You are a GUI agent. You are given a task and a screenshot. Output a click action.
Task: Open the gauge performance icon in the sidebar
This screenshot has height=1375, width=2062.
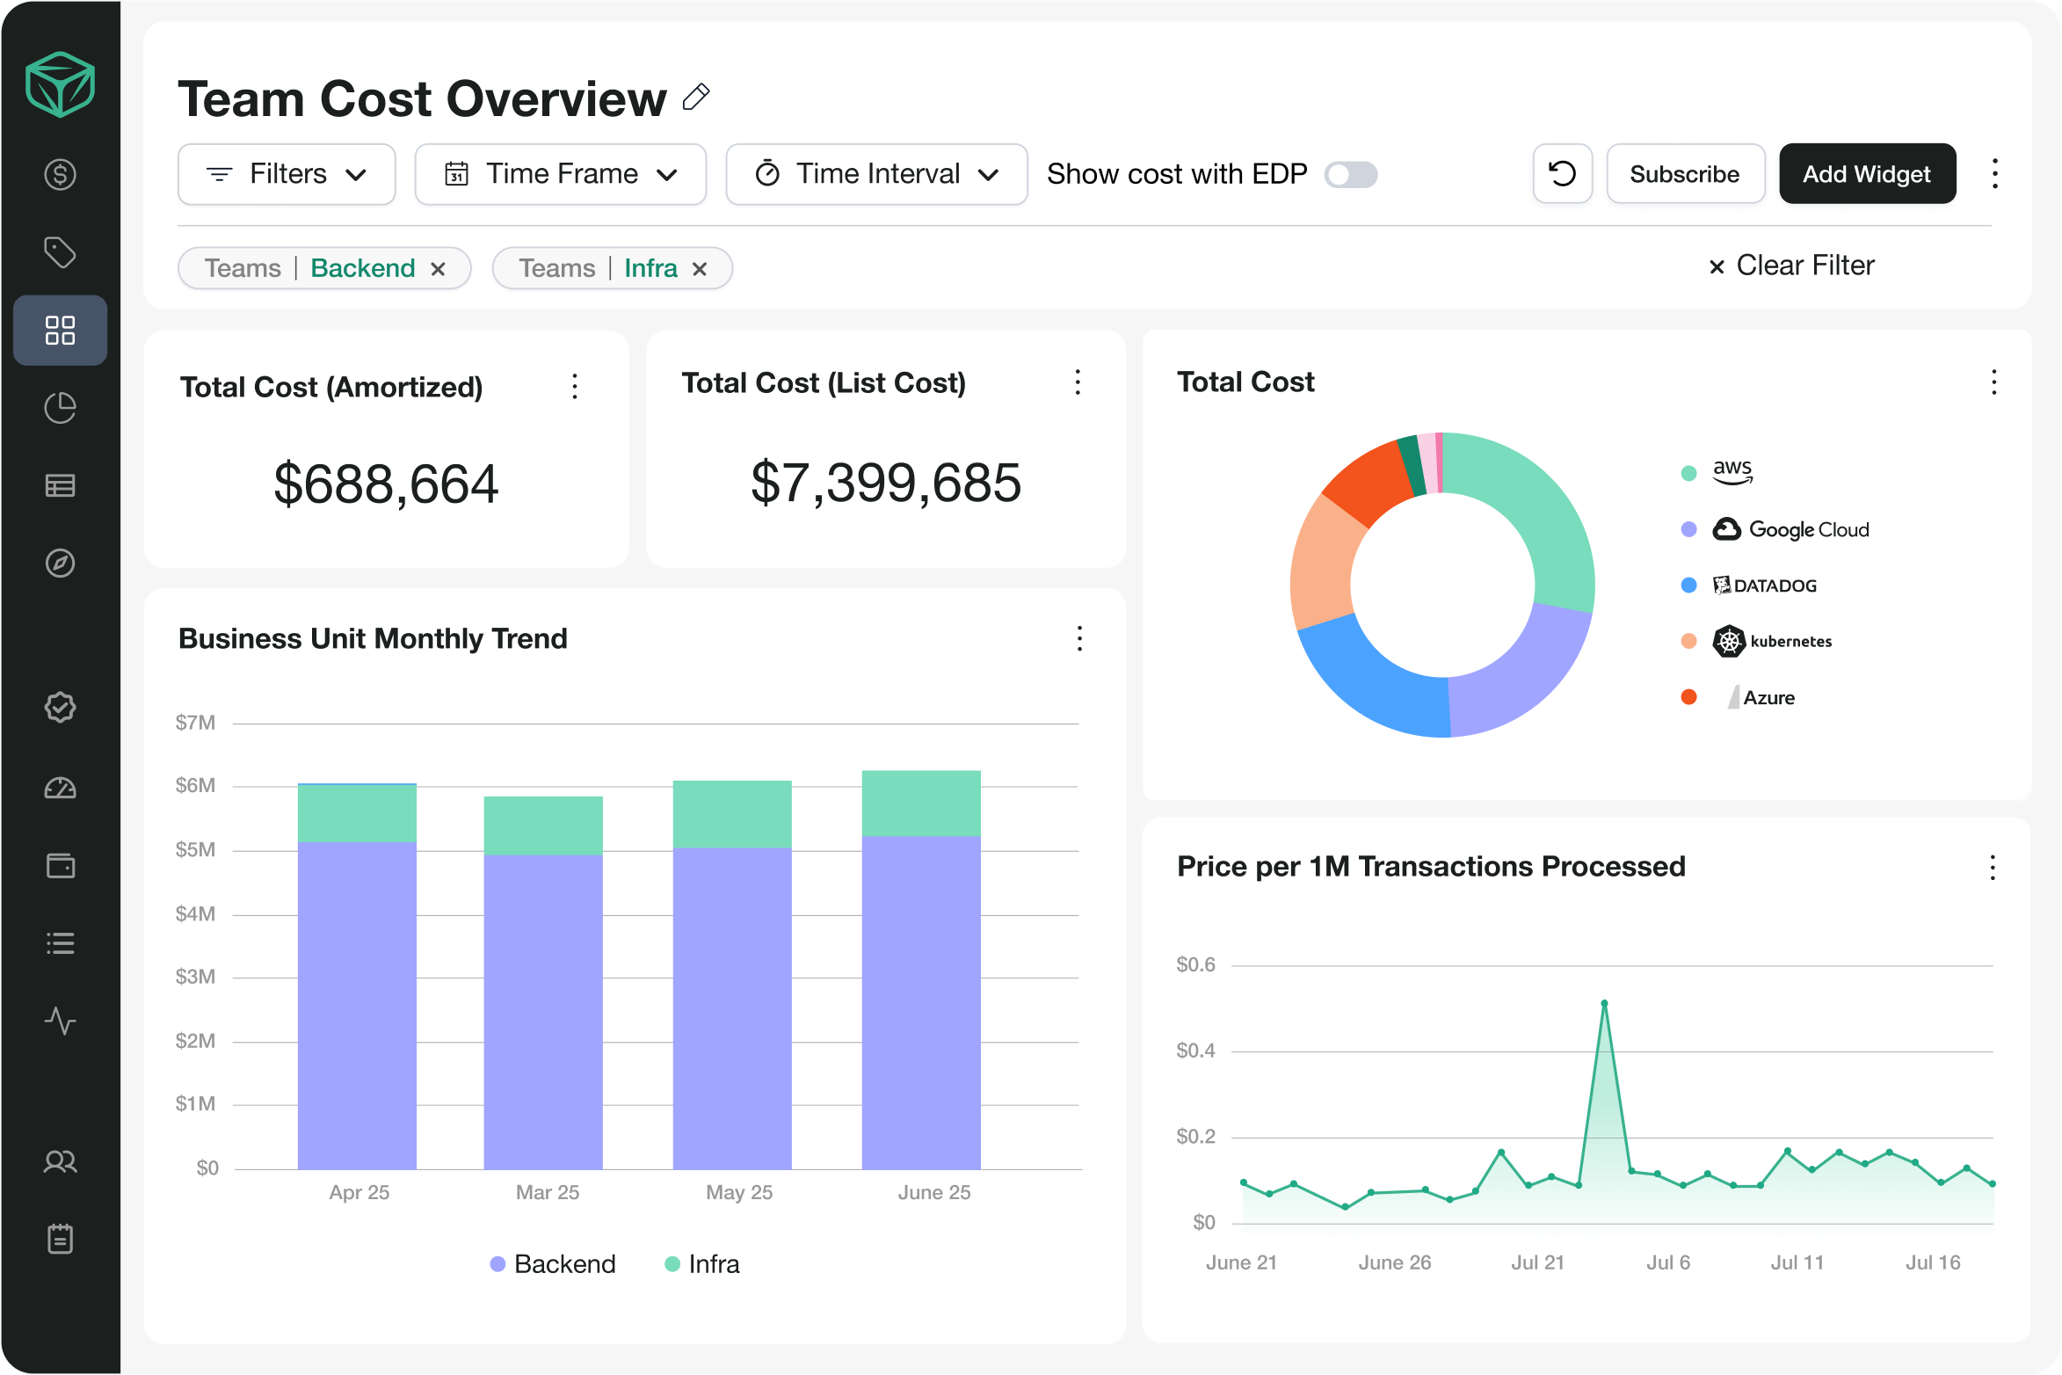coord(60,788)
